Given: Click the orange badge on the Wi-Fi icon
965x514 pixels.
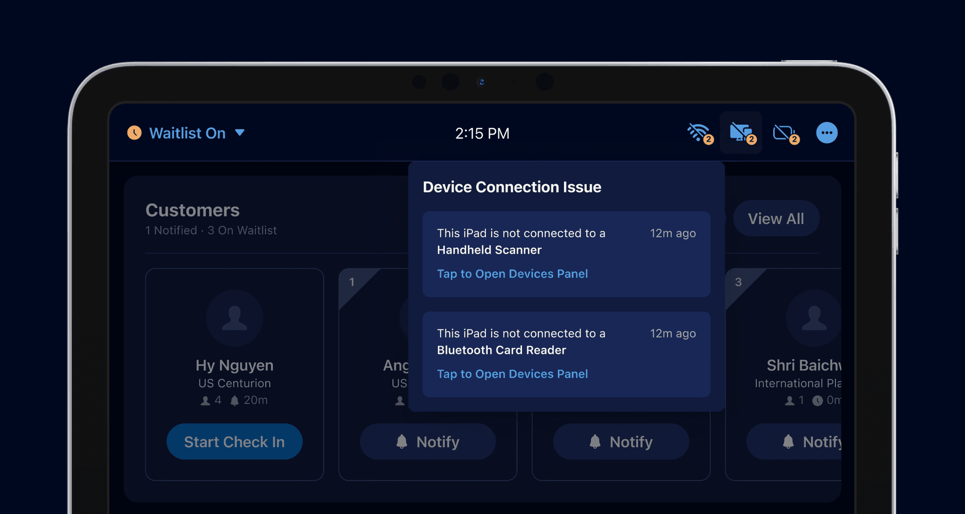Looking at the screenshot, I should (708, 139).
